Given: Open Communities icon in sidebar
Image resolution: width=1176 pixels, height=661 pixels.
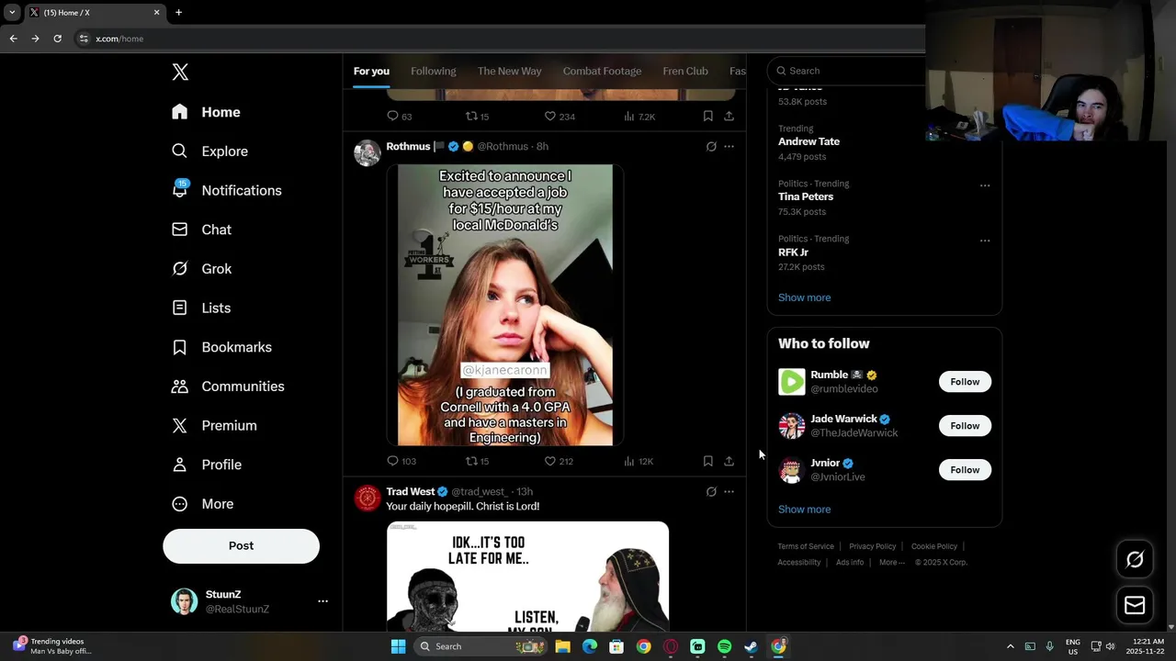Looking at the screenshot, I should (180, 387).
